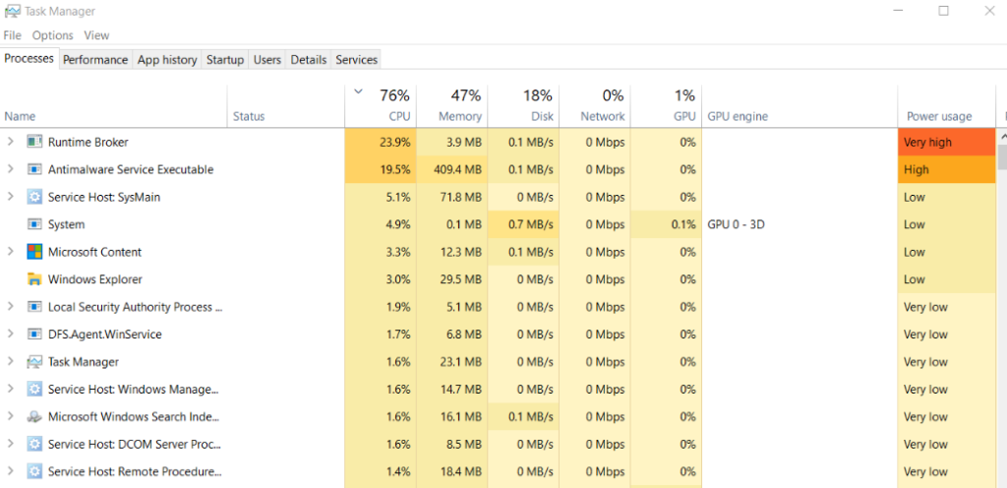
Task: Click the Service Host: DCOM Server gear icon
Action: tap(34, 445)
